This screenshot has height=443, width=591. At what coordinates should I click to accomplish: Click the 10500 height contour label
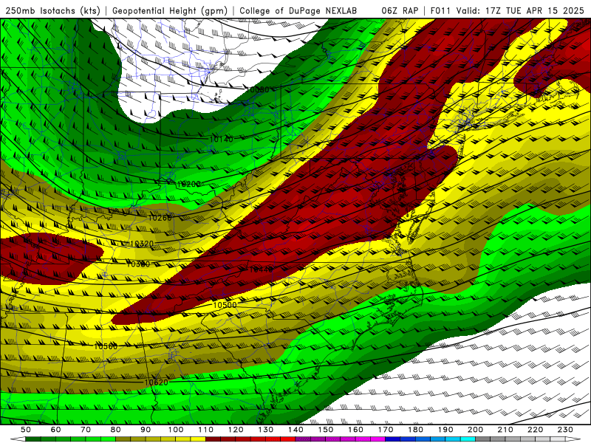pos(225,305)
